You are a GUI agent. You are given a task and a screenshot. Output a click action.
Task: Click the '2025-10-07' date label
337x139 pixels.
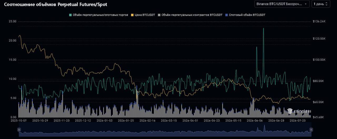(18, 120)
